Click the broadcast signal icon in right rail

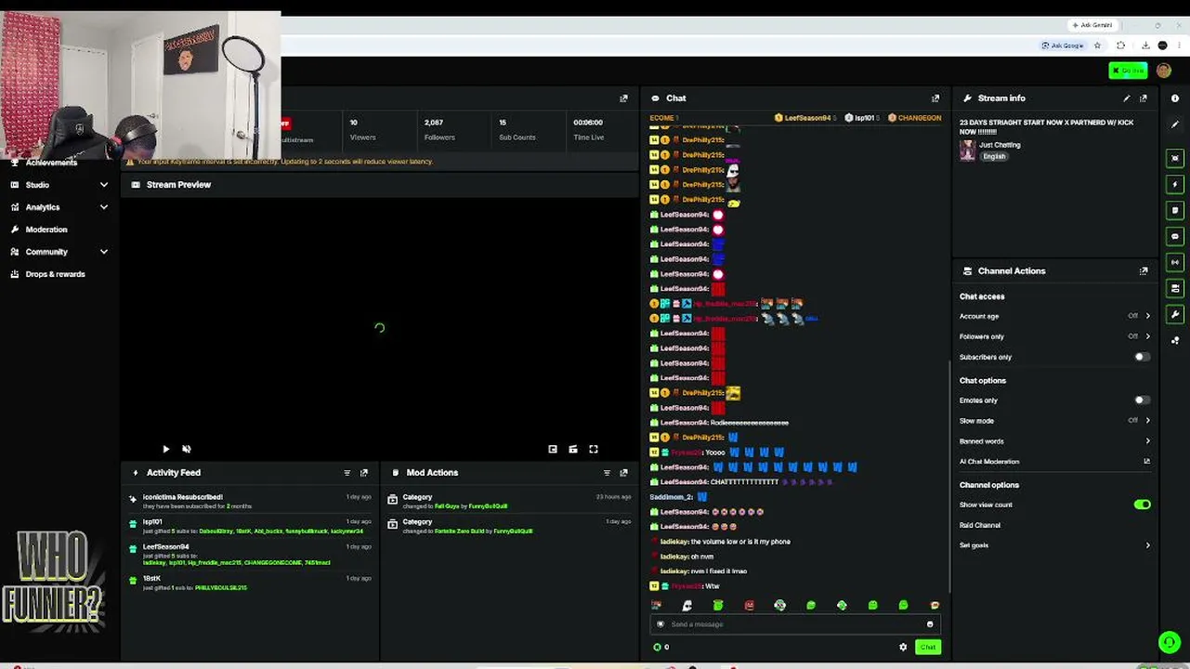pyautogui.click(x=1175, y=262)
